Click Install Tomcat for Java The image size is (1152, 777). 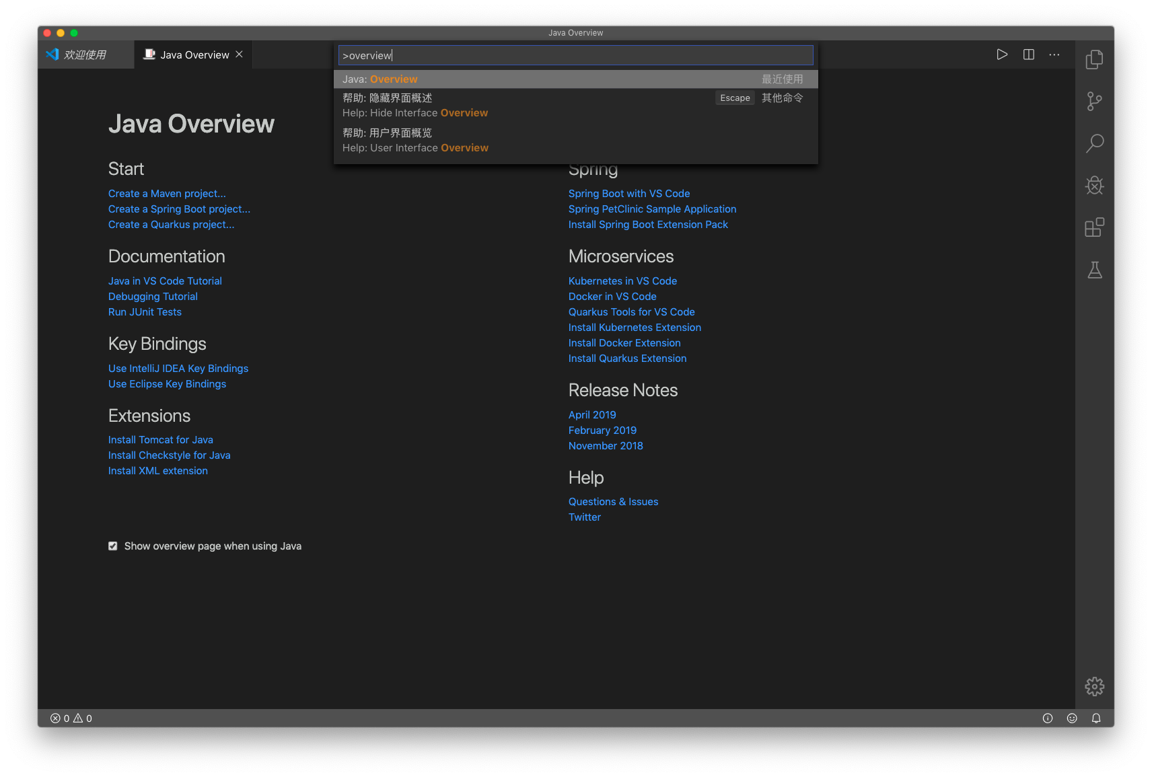161,440
